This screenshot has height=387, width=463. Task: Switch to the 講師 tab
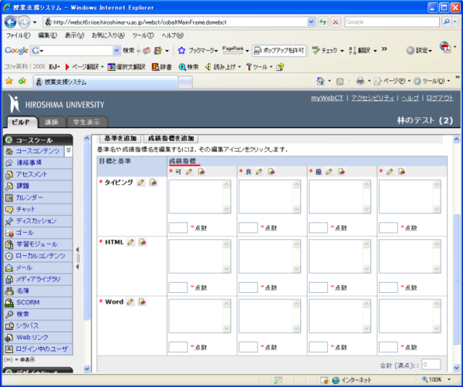click(x=52, y=122)
